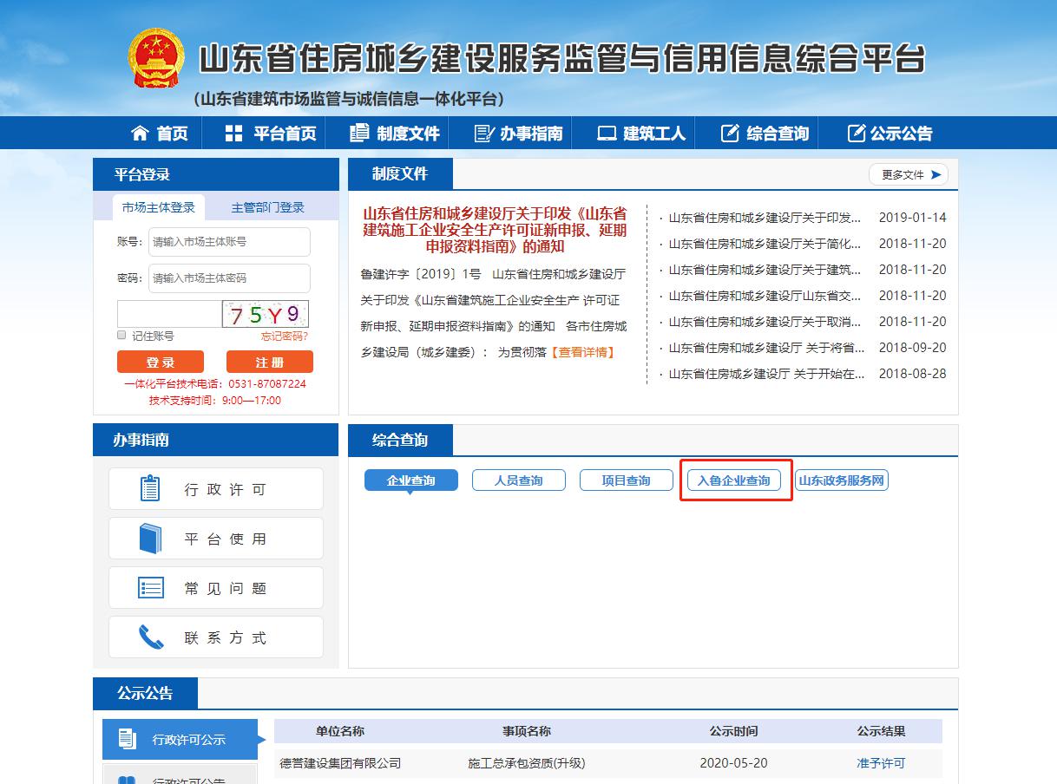Click the home icon beside 首页
The image size is (1057, 784).
point(140,133)
